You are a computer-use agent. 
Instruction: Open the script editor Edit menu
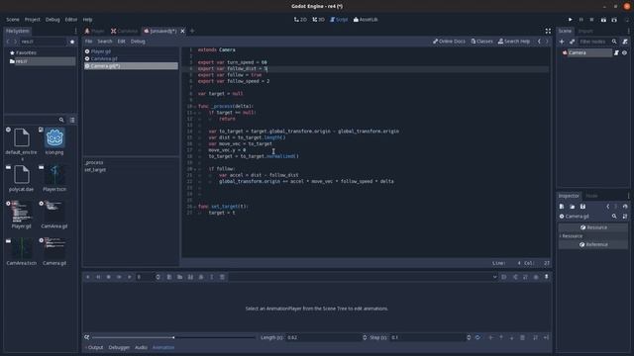[121, 42]
